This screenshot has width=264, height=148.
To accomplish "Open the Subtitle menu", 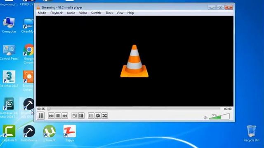I will pyautogui.click(x=96, y=13).
